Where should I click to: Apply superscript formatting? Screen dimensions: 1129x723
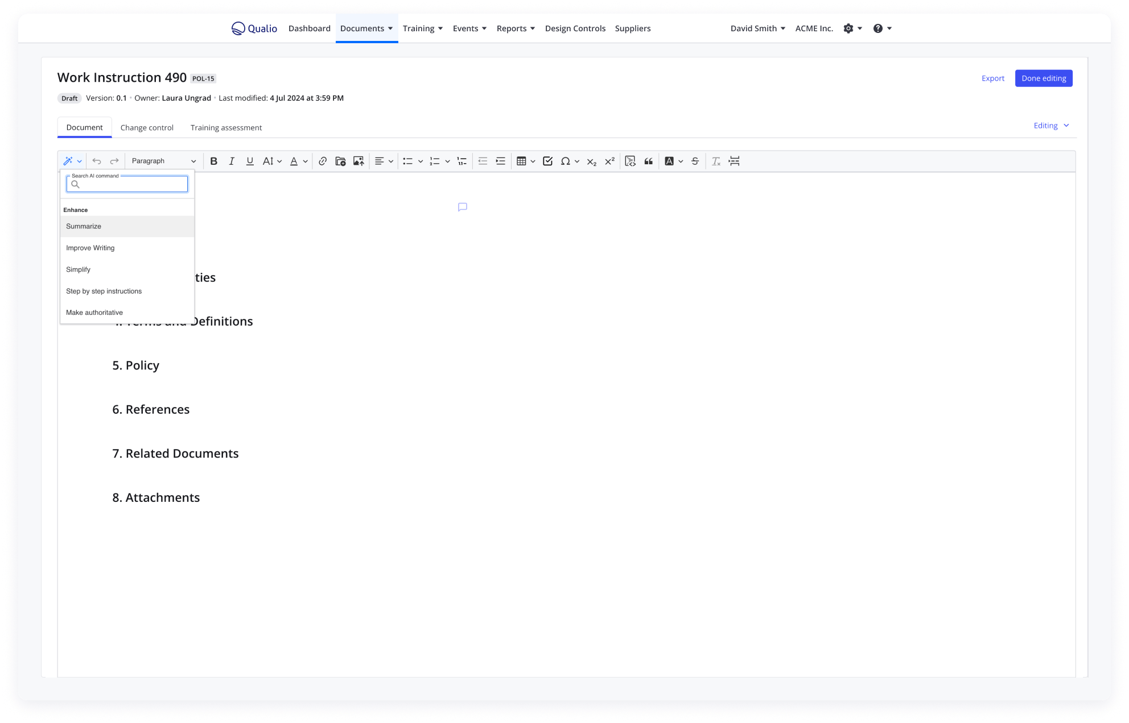609,161
